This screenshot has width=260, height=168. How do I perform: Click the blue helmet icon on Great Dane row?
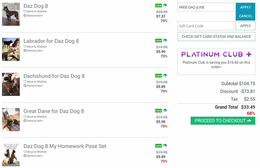[x=165, y=110]
